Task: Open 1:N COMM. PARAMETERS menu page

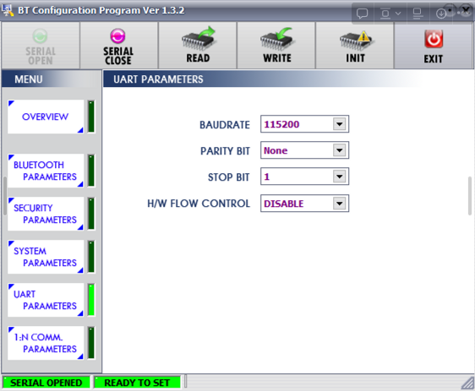Action: click(x=46, y=343)
